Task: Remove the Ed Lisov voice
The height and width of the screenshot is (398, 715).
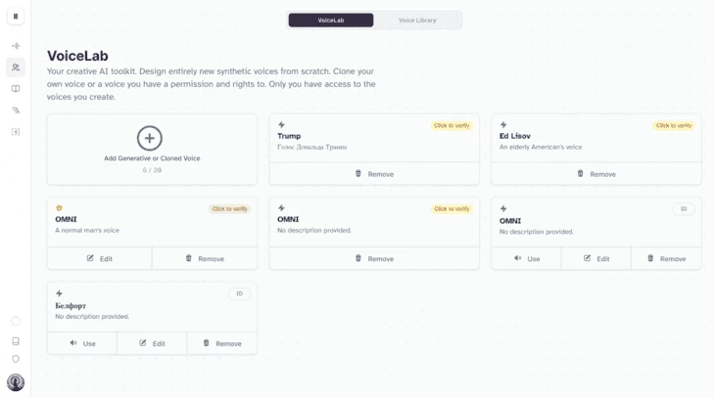Action: tap(596, 174)
